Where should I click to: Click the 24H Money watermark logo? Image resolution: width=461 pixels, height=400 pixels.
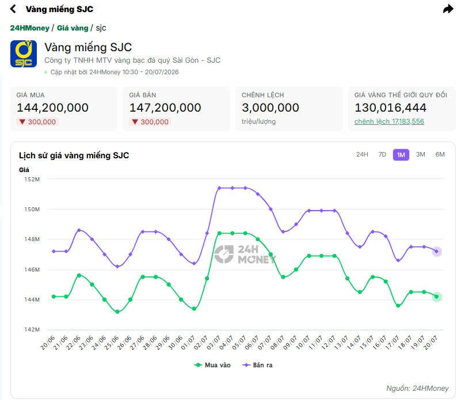(245, 254)
